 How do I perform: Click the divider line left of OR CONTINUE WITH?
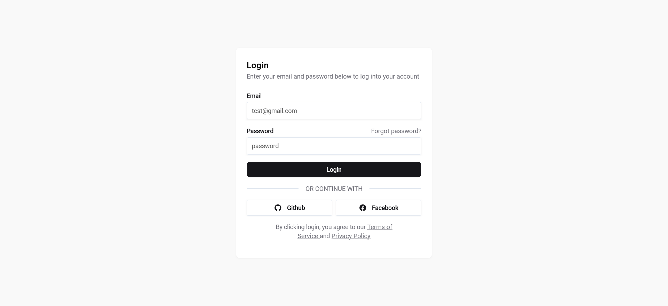[x=272, y=188]
